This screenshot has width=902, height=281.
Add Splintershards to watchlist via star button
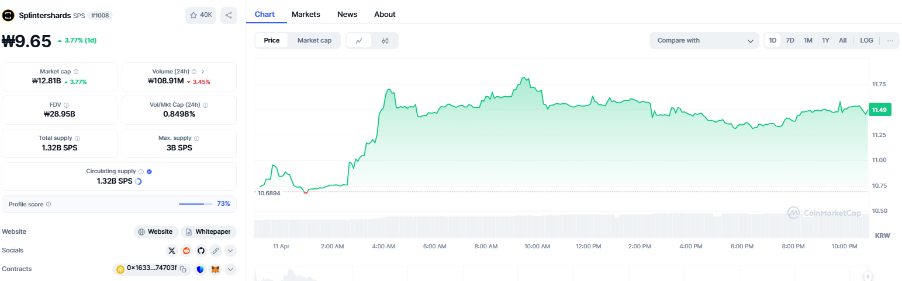click(x=201, y=15)
